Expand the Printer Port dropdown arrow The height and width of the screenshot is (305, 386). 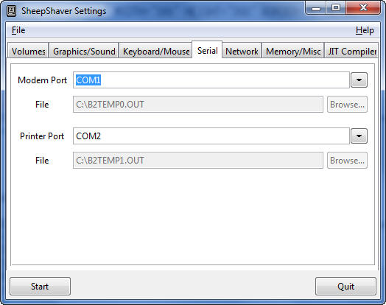(359, 136)
